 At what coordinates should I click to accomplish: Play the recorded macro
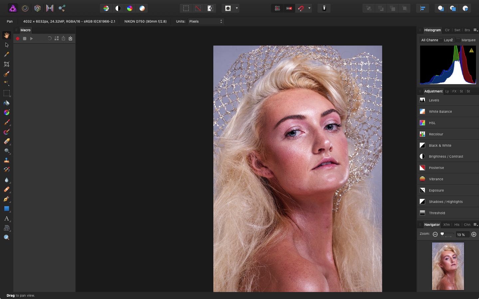point(32,39)
